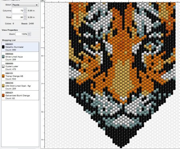
Task: Click the black Metallic Gunmetal color swatch
Action: (x=3, y=47)
